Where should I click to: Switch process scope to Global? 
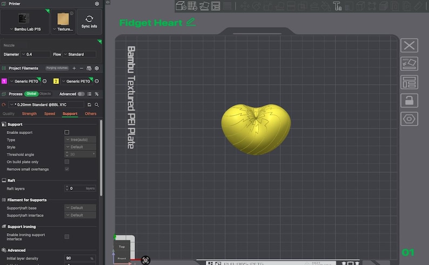(x=31, y=94)
